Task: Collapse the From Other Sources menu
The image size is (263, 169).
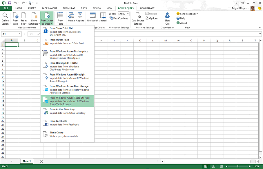Action: coord(47,19)
